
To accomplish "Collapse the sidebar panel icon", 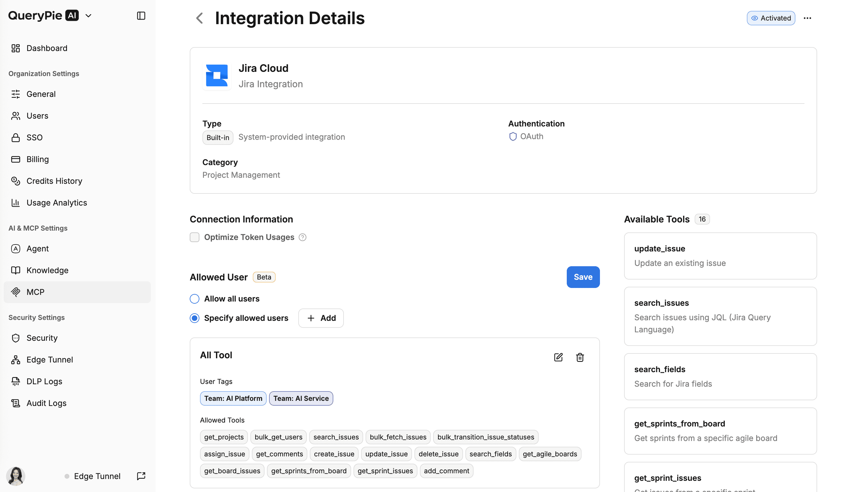I will [x=141, y=16].
